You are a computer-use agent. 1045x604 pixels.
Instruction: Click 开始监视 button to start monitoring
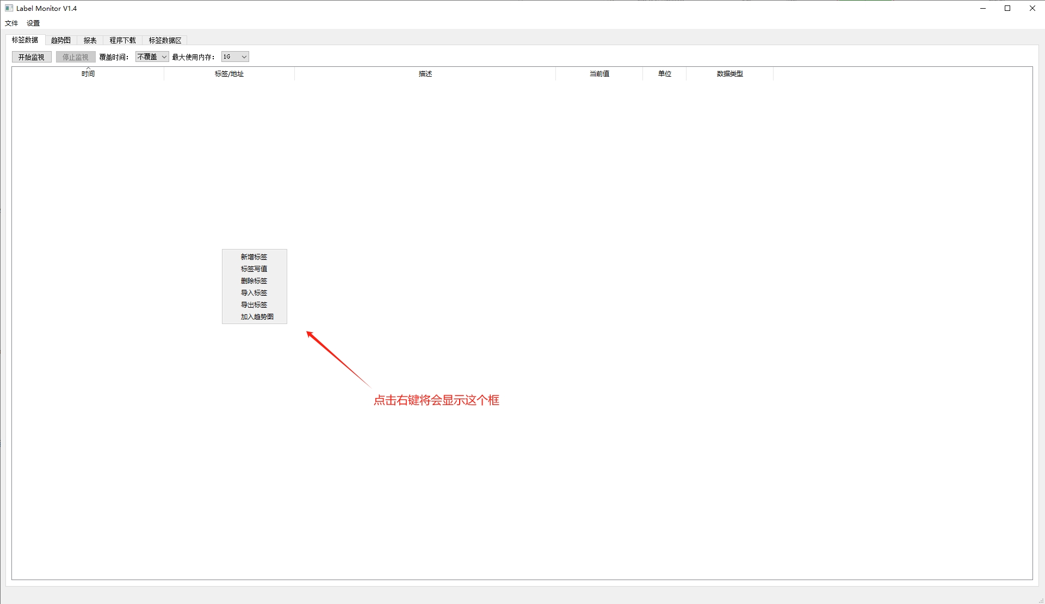tap(32, 57)
